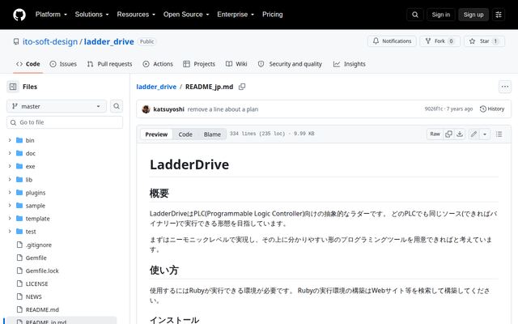
Task: Expand the test folder chevron
Action: [10, 232]
